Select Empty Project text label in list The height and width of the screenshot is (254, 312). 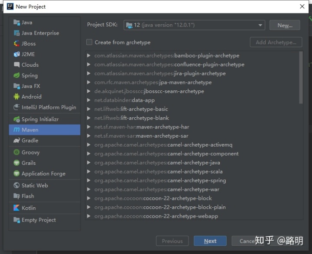tap(39, 220)
